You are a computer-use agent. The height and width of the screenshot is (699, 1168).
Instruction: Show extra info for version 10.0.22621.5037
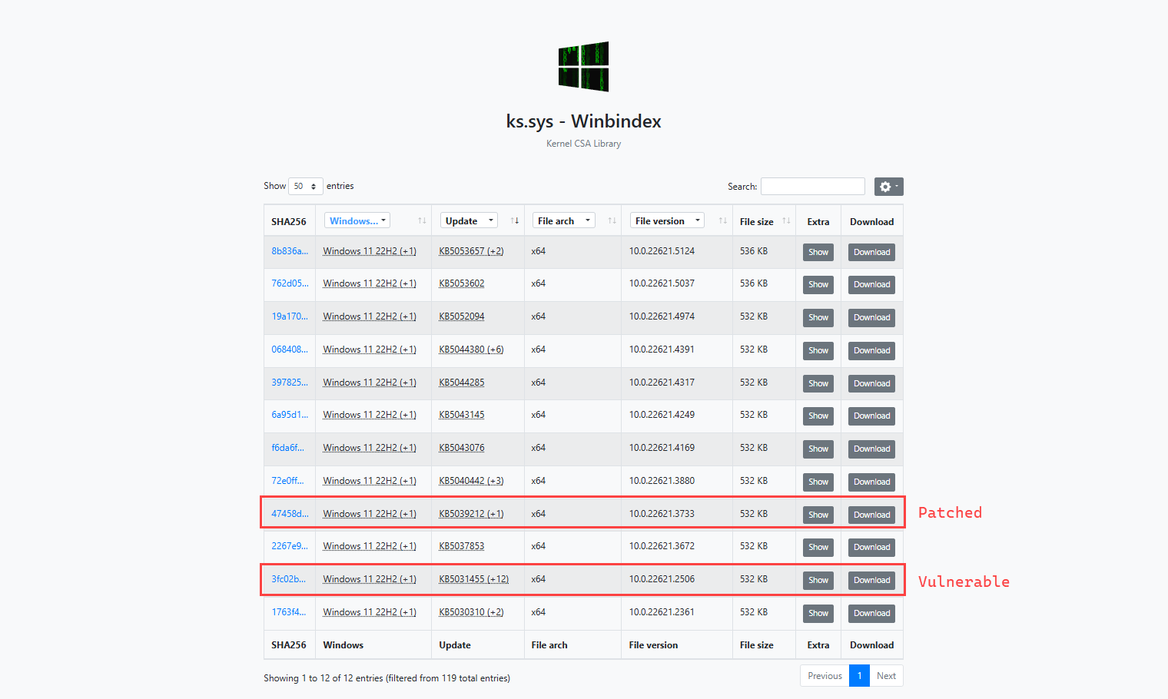(818, 284)
